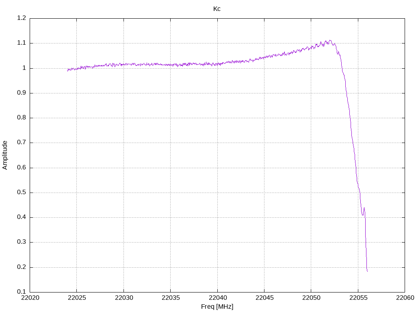
Task: Click the Freq [MHz] x-axis label
Action: (217, 306)
